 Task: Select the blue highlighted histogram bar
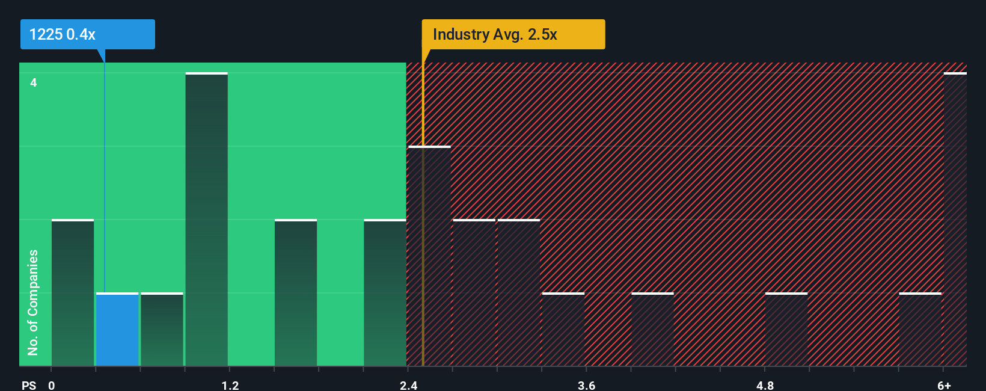(x=117, y=330)
